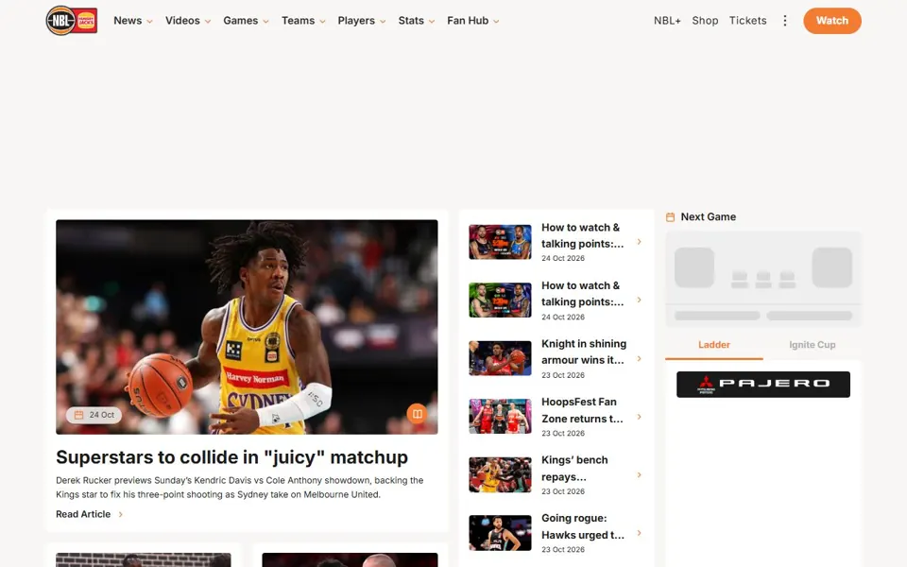The height and width of the screenshot is (567, 907).
Task: Click Knight in shining armour wins it title
Action: pyautogui.click(x=584, y=352)
